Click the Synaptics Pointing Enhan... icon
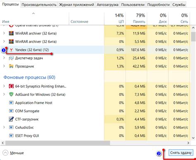The height and width of the screenshot is (160, 196). click(x=11, y=86)
